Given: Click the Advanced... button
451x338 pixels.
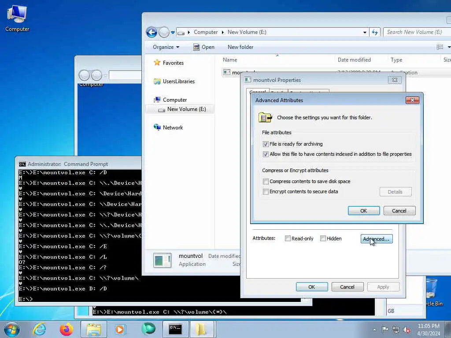Looking at the screenshot, I should tap(377, 239).
